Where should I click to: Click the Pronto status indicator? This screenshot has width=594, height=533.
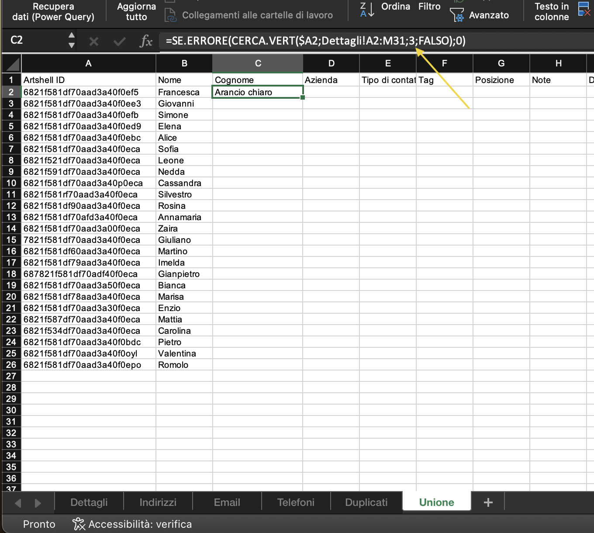tap(39, 524)
